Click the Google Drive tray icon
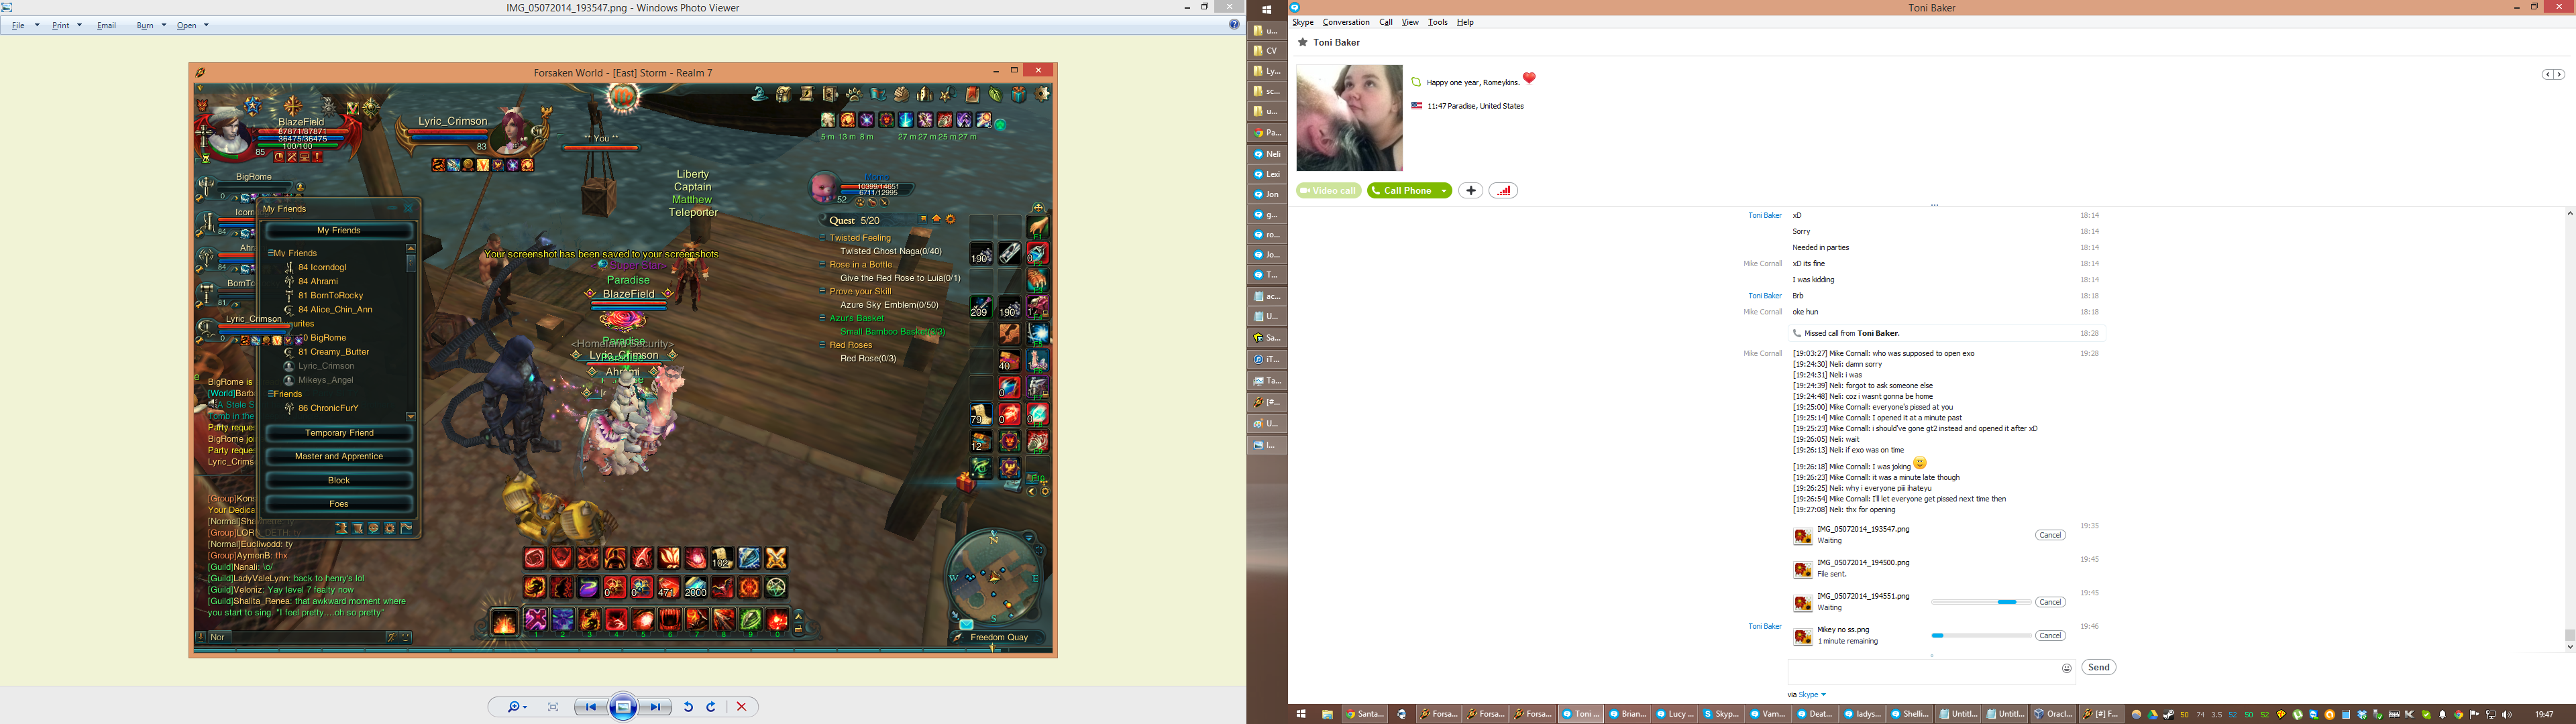This screenshot has height=724, width=2576. (x=2152, y=715)
